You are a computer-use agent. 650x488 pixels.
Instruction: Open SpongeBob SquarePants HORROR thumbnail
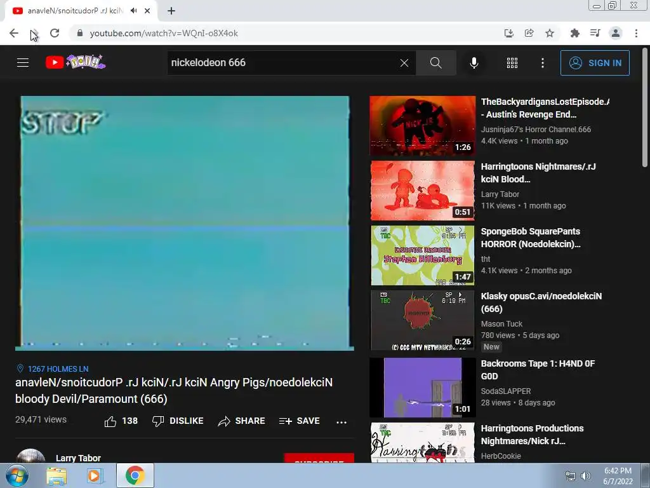point(422,255)
